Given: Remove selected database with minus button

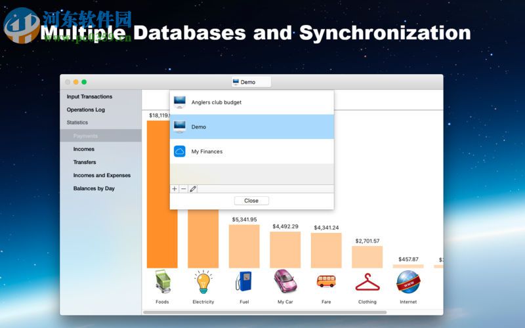Looking at the screenshot, I should click(184, 189).
